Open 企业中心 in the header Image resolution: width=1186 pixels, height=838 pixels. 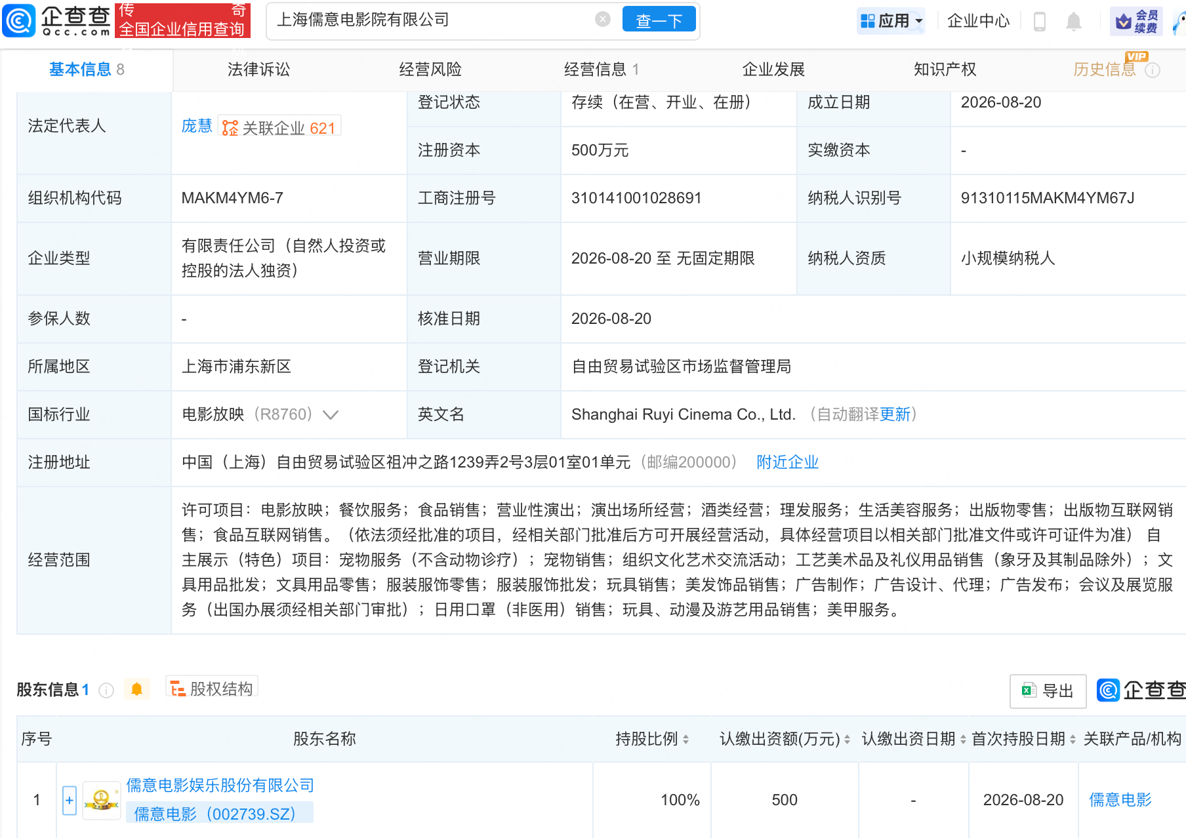[979, 21]
